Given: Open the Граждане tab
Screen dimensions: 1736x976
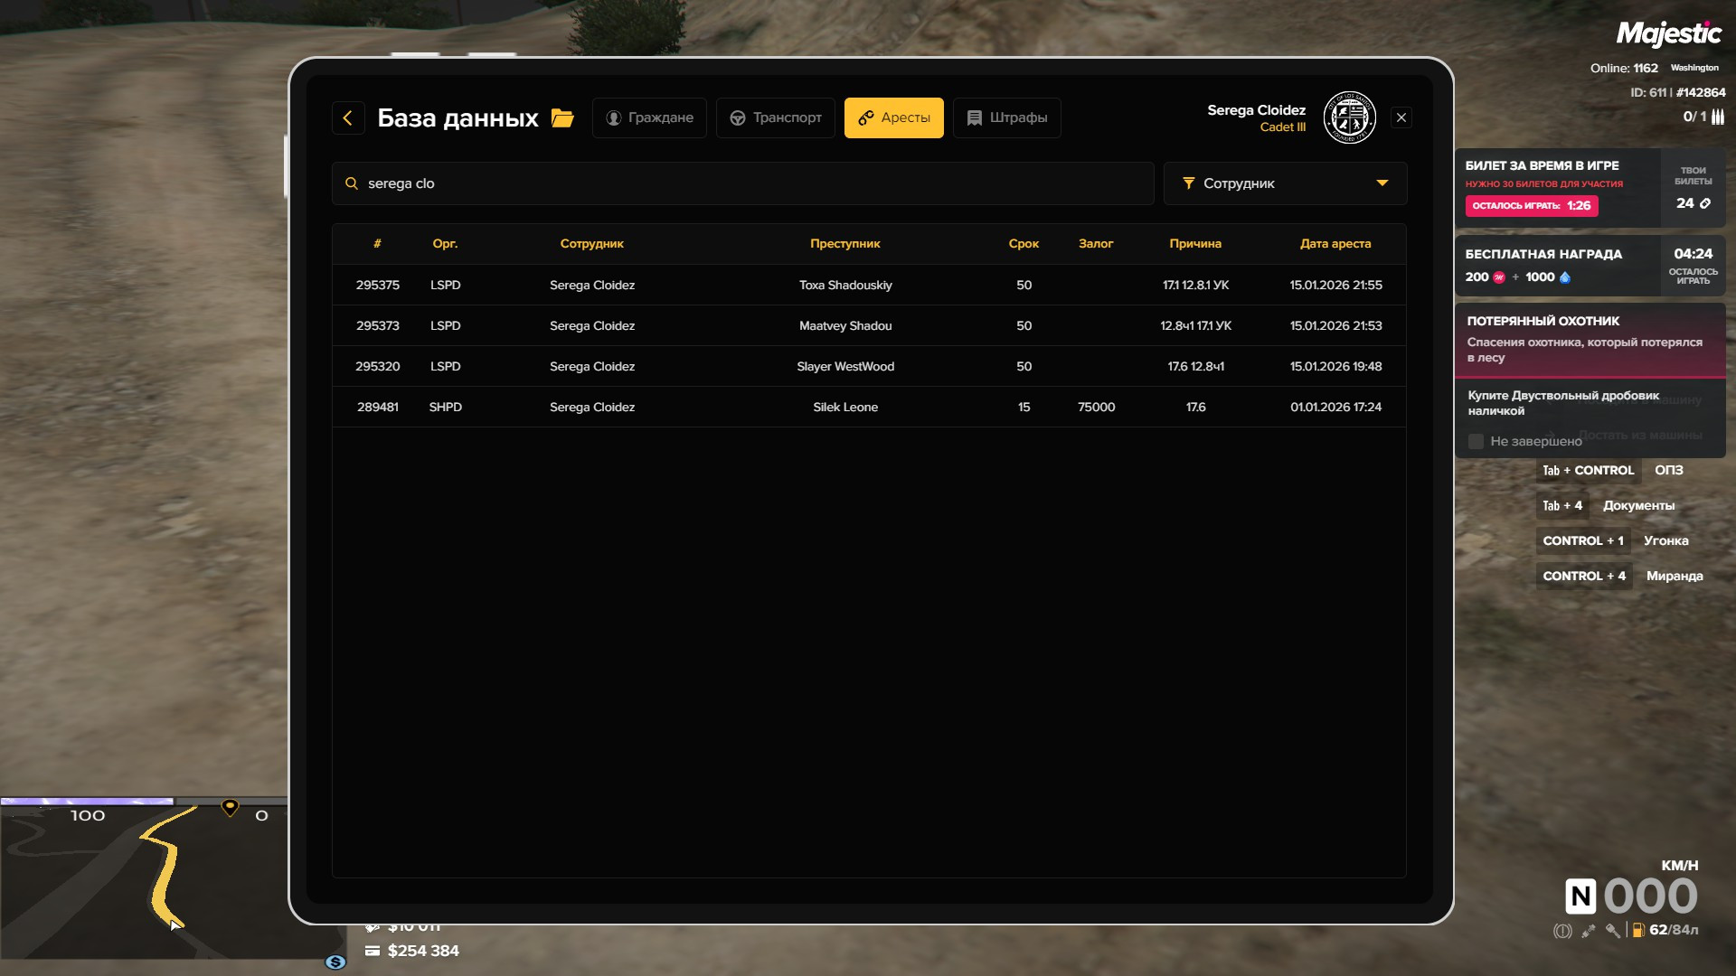Looking at the screenshot, I should [649, 117].
